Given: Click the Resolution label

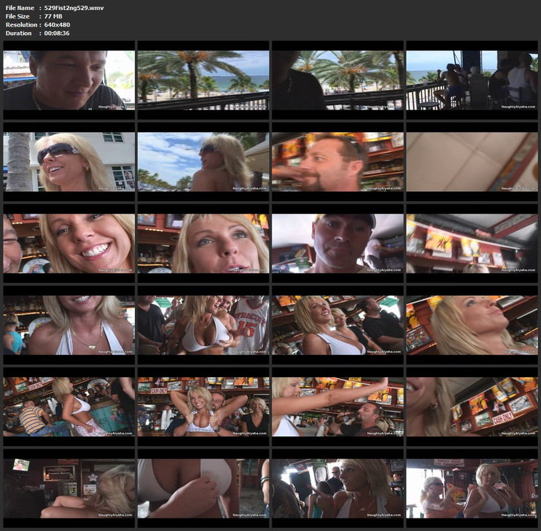Looking at the screenshot, I should [21, 25].
